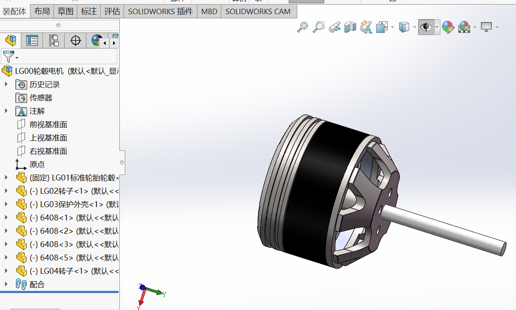Open View Settings dropdown arrow
Viewport: 516px width, 310px height.
(x=497, y=27)
